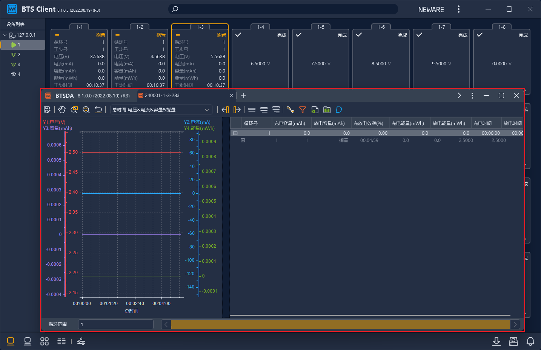541x350 pixels.
Task: Click the curve settings icon
Action: coord(290,110)
